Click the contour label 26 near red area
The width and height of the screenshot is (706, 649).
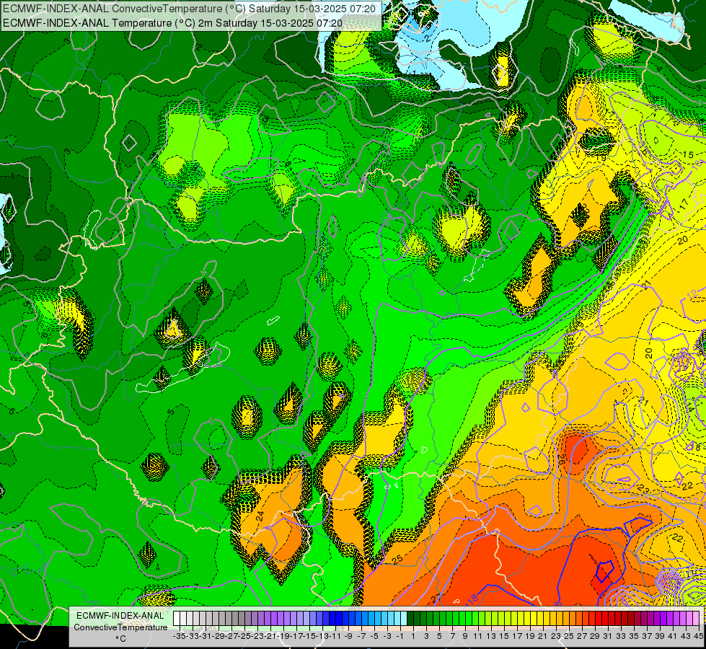coord(561,459)
